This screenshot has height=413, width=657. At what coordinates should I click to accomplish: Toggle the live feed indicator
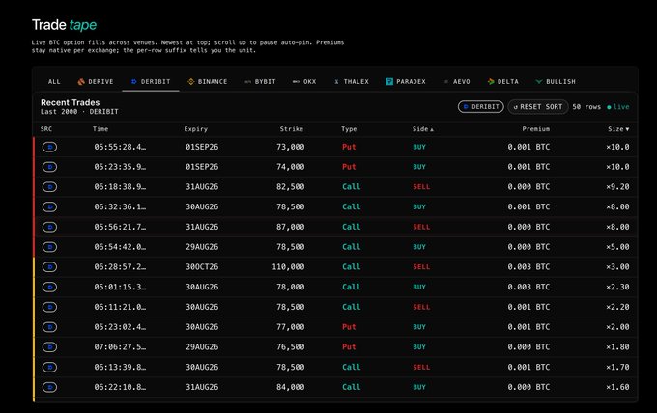pos(618,107)
